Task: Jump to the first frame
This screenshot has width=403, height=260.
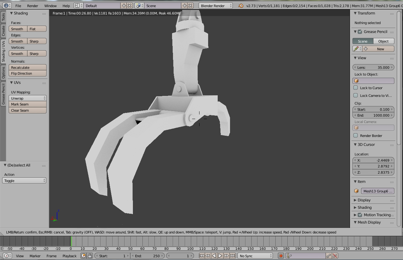Action: 202,256
